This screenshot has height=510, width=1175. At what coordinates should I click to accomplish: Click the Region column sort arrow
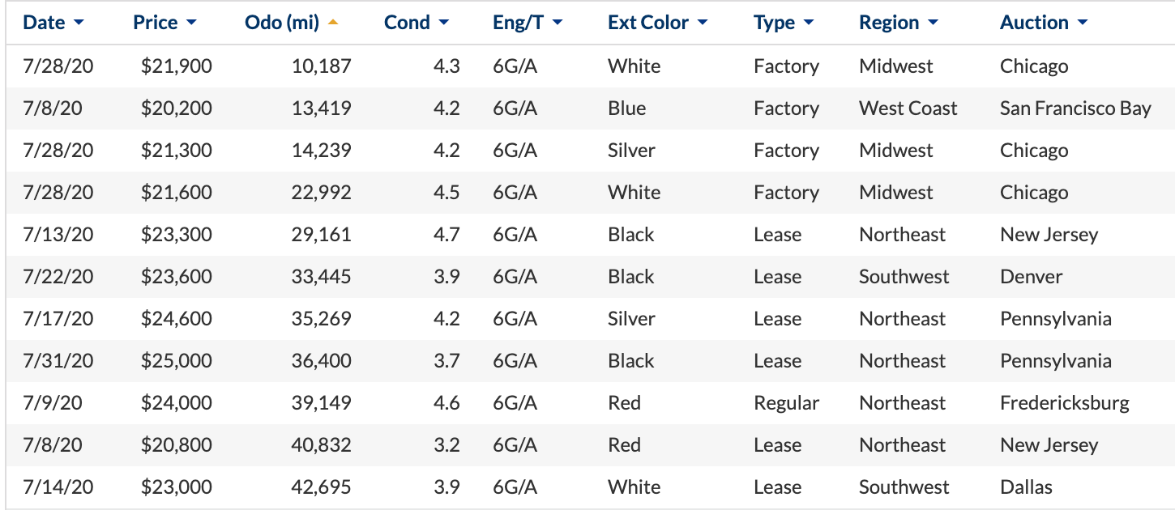tap(933, 23)
